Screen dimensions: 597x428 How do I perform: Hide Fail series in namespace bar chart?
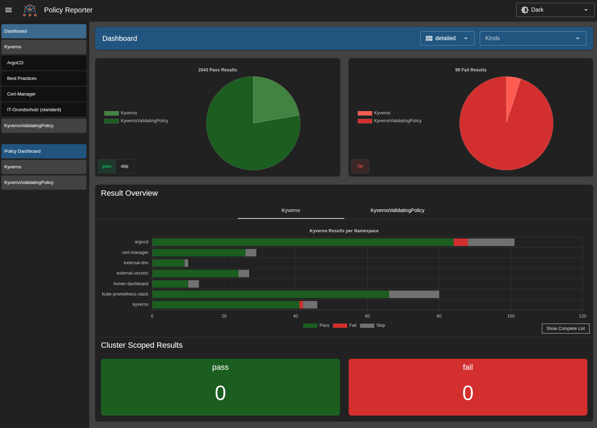pyautogui.click(x=345, y=325)
